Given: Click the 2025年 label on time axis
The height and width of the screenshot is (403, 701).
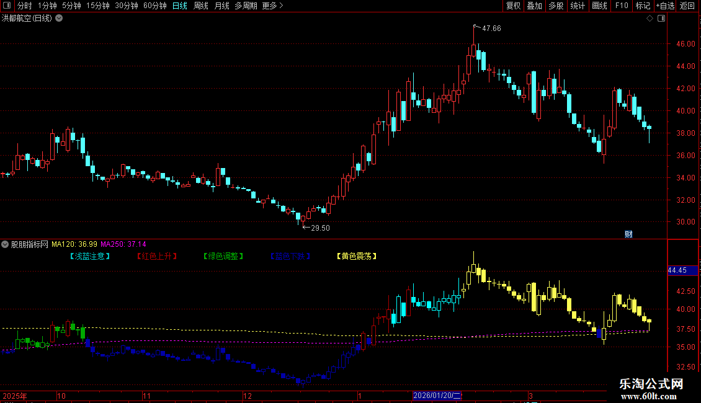Looking at the screenshot, I should tap(15, 396).
